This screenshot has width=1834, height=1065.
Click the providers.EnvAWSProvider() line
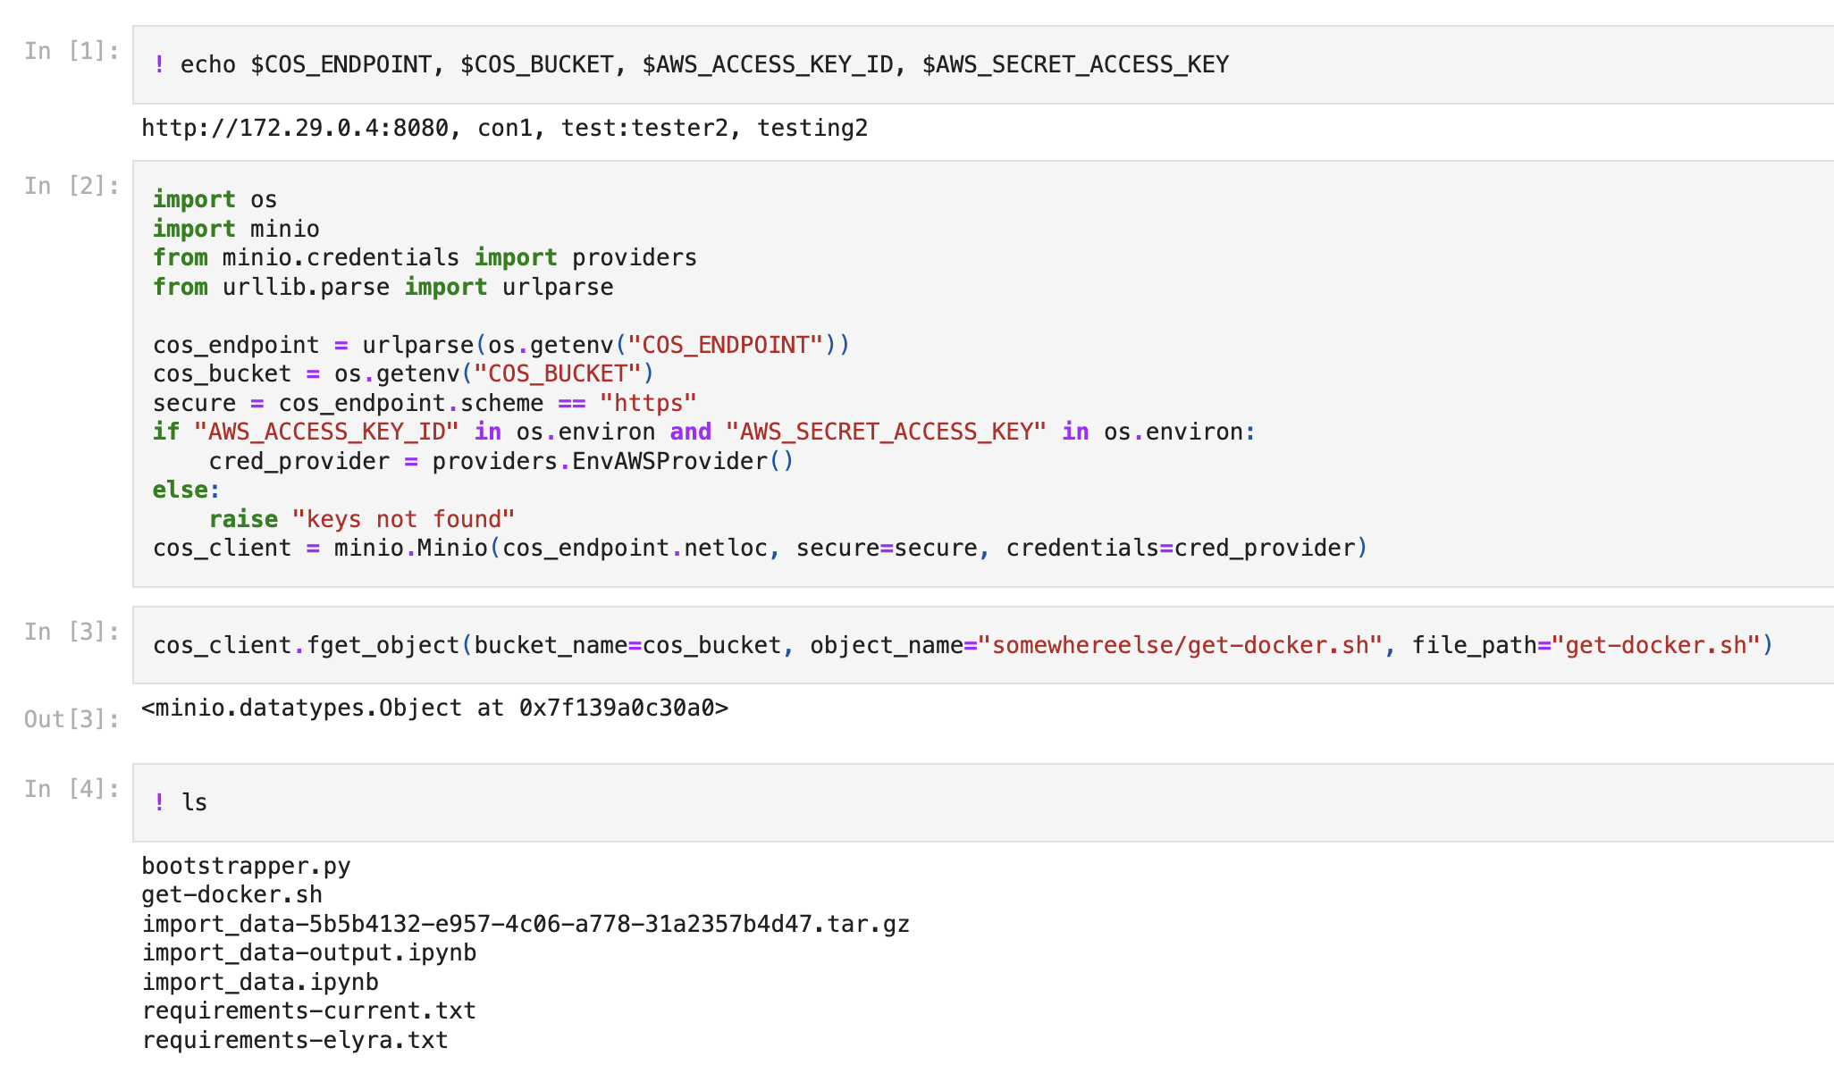click(x=501, y=461)
